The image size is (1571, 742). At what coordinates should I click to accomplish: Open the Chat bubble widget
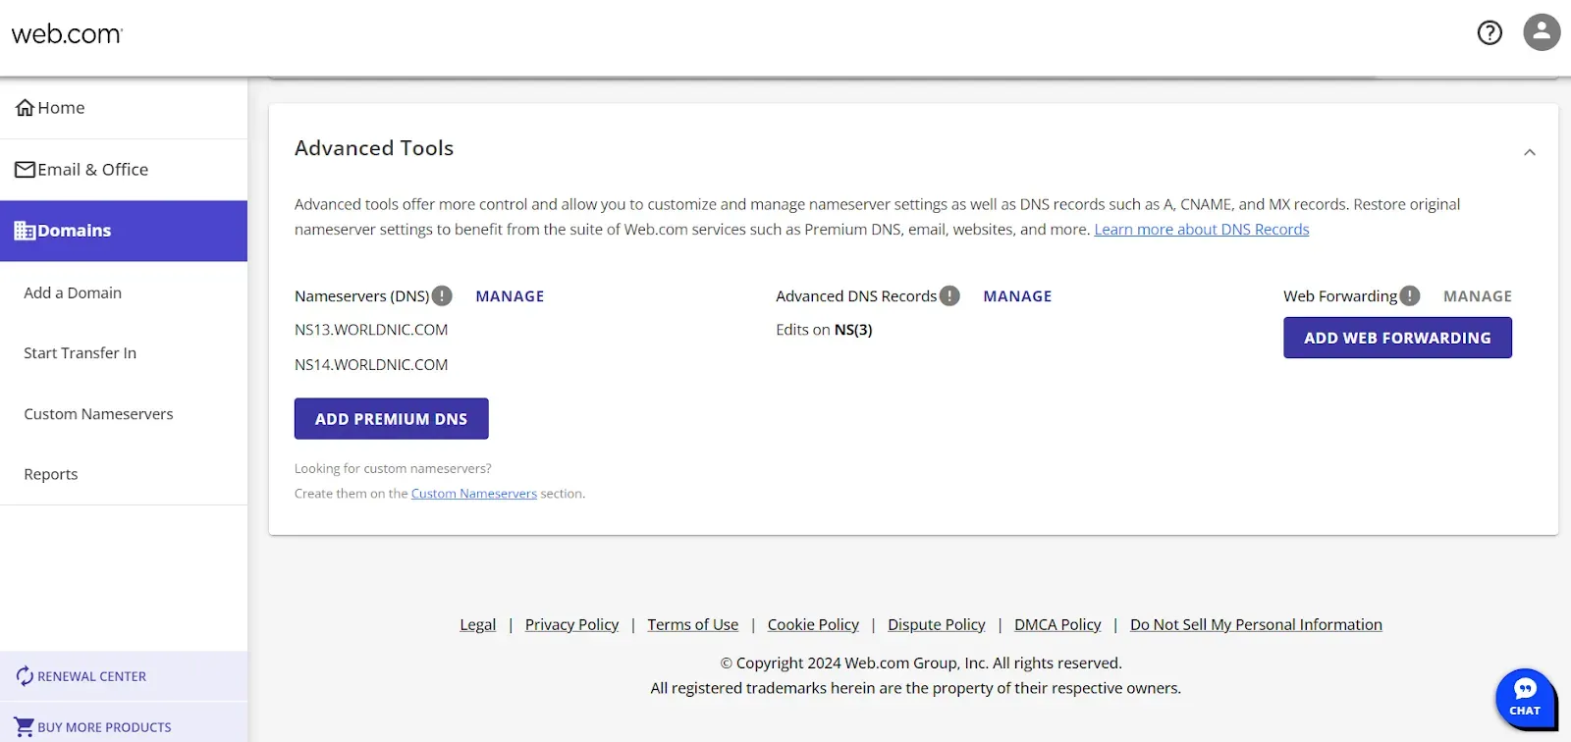coord(1525,698)
